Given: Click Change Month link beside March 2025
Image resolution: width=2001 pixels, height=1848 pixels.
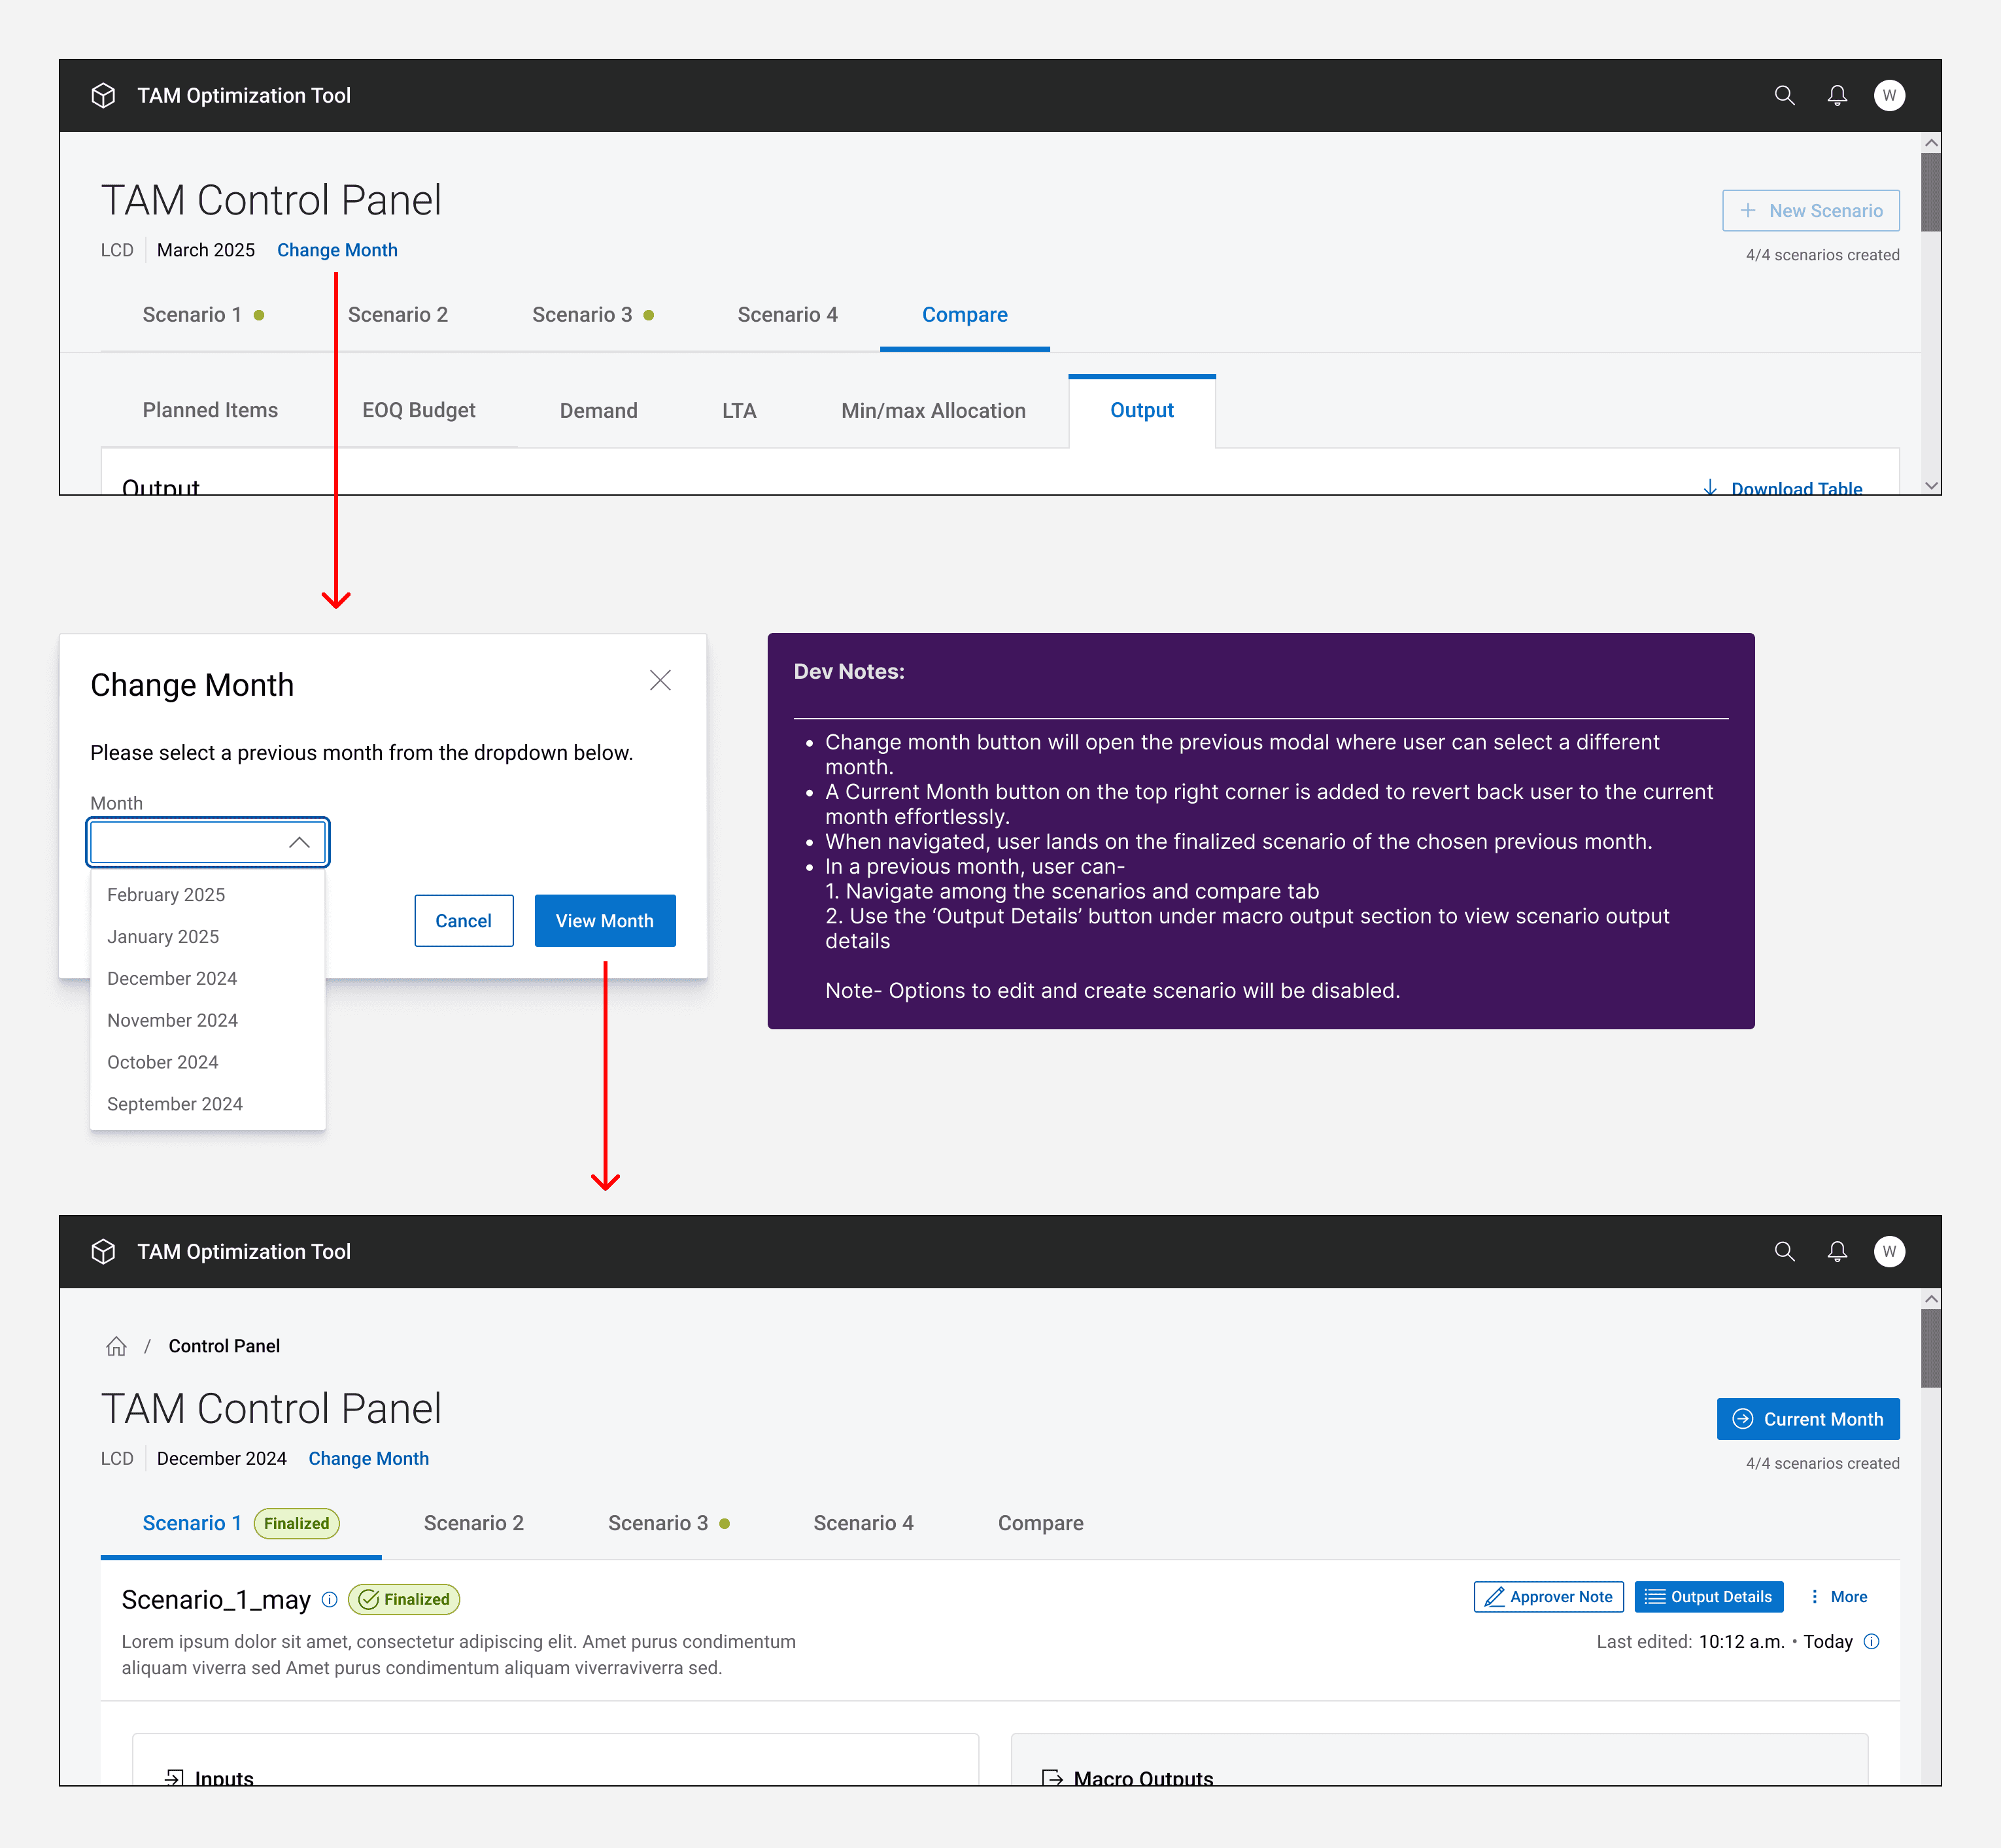Looking at the screenshot, I should click(337, 250).
